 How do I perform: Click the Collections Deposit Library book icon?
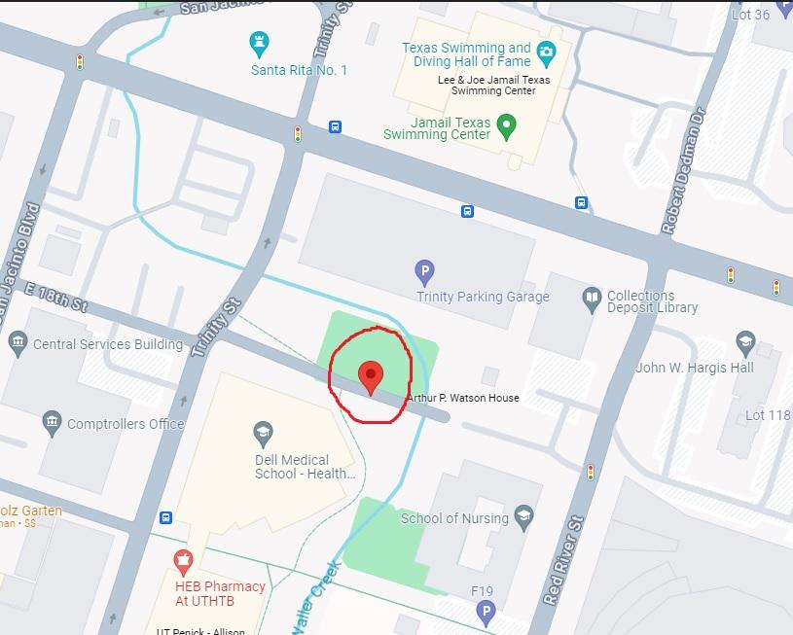click(592, 300)
